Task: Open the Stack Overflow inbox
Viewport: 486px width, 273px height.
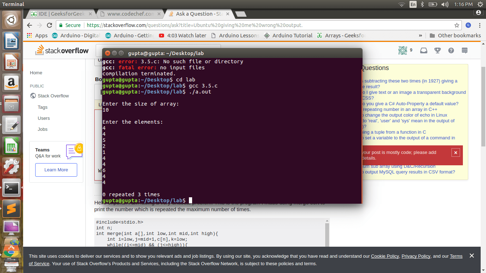Action: 423,51
